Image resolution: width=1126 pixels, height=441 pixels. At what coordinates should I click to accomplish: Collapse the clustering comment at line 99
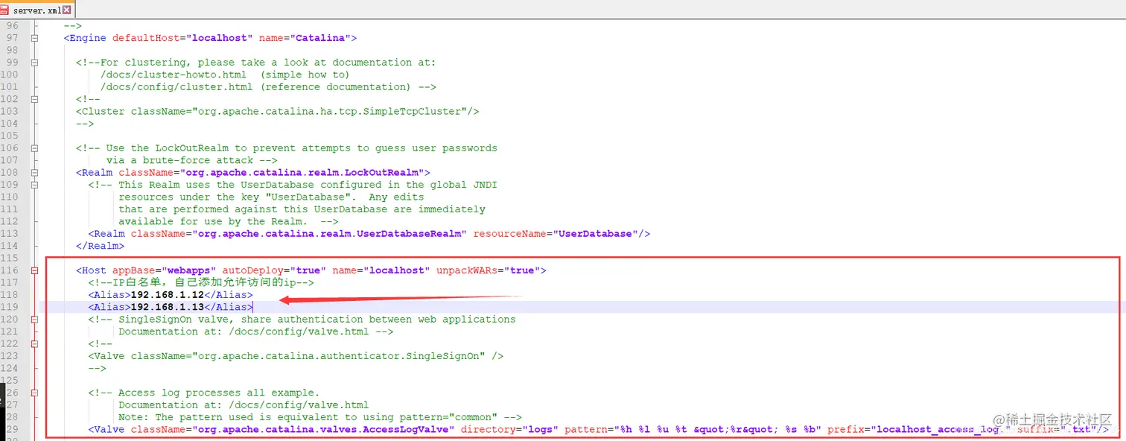click(x=34, y=63)
